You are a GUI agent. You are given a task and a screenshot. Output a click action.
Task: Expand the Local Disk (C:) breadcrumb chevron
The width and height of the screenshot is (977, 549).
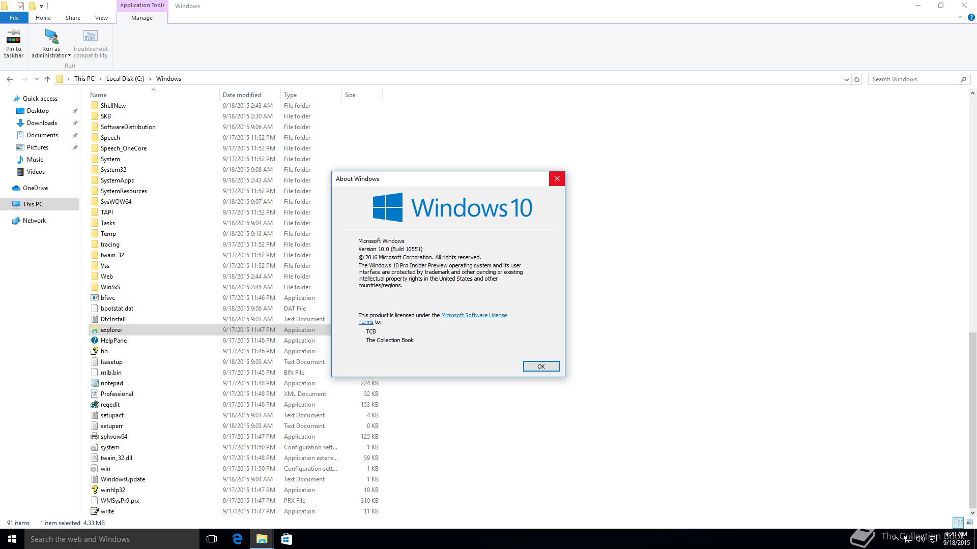click(150, 79)
